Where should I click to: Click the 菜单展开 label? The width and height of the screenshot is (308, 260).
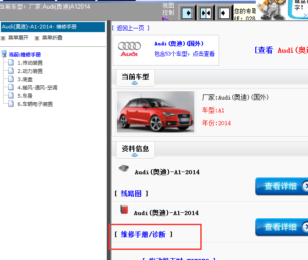(18, 38)
